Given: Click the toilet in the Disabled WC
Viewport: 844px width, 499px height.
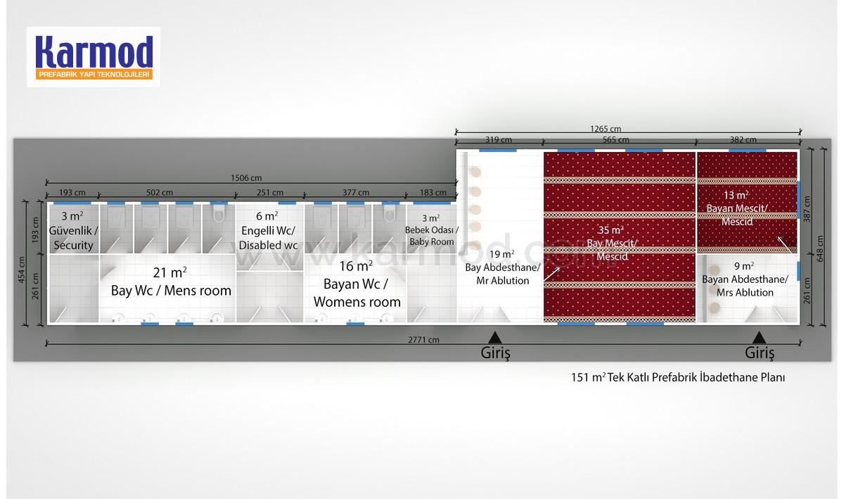Looking at the screenshot, I should click(219, 212).
